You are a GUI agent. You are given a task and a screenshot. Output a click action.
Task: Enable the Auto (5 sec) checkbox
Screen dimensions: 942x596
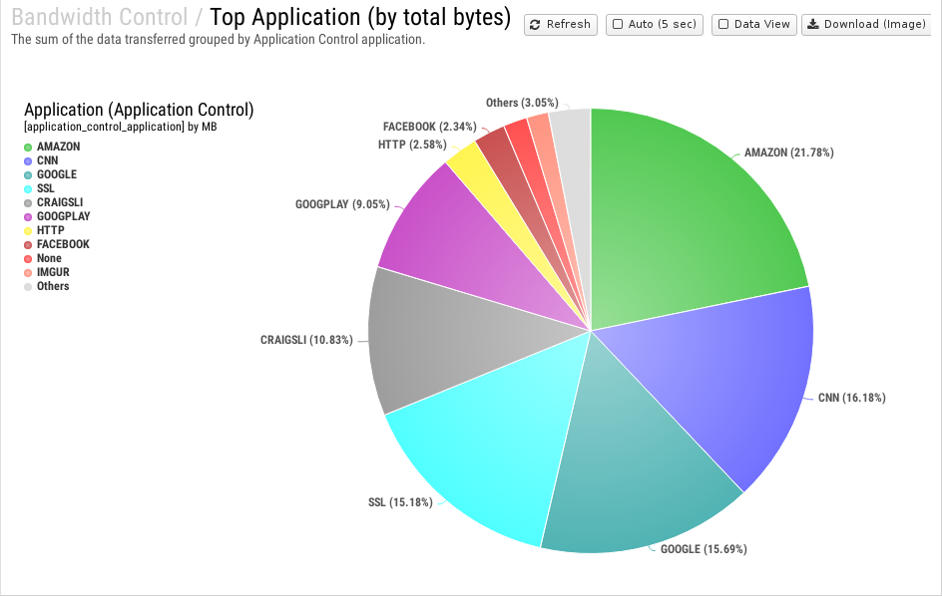(618, 25)
